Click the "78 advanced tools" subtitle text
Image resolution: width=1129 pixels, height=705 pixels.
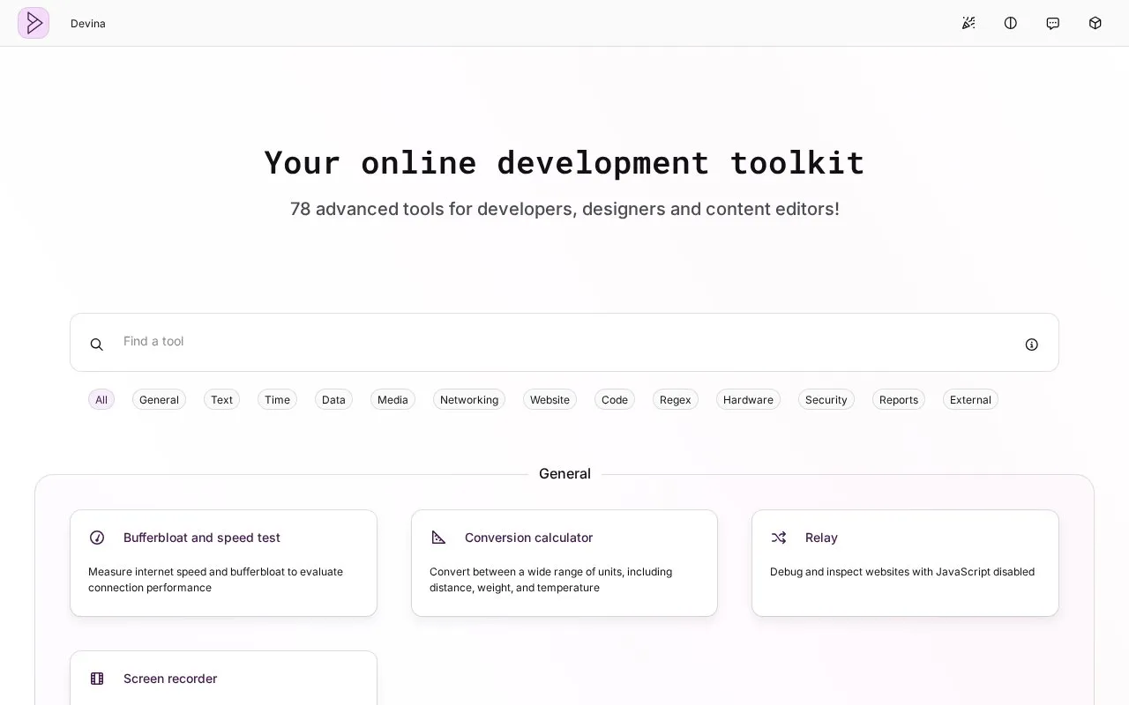pos(564,209)
